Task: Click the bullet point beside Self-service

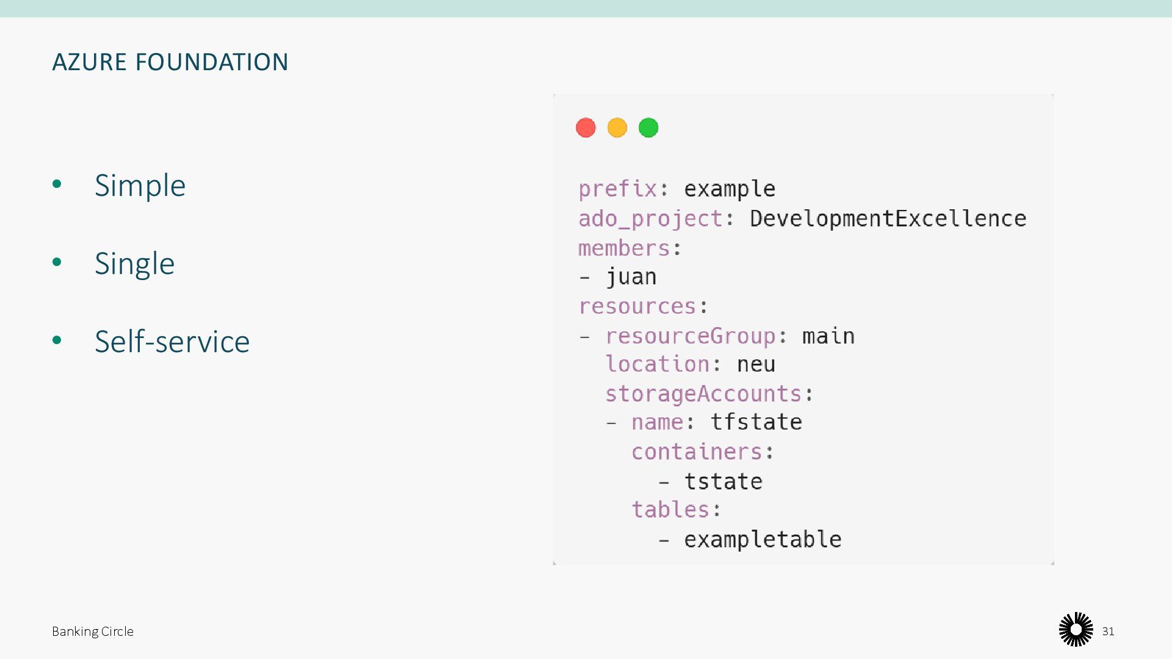Action: click(x=57, y=340)
